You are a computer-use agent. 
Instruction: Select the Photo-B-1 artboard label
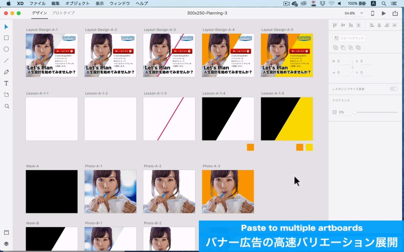pyautogui.click(x=94, y=223)
